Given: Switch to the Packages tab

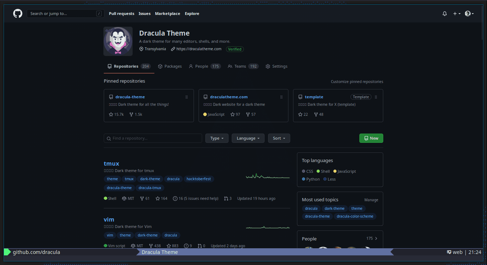Looking at the screenshot, I should coord(170,66).
